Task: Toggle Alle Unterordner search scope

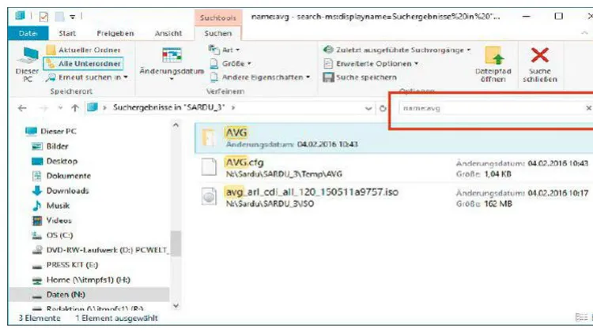Action: click(84, 63)
